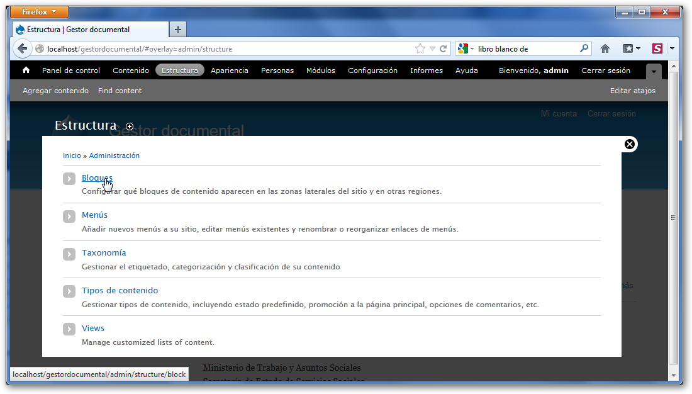This screenshot has width=692, height=394.
Task: Toggle the shortcut drawer arrow in admin toolbar
Action: pos(654,72)
